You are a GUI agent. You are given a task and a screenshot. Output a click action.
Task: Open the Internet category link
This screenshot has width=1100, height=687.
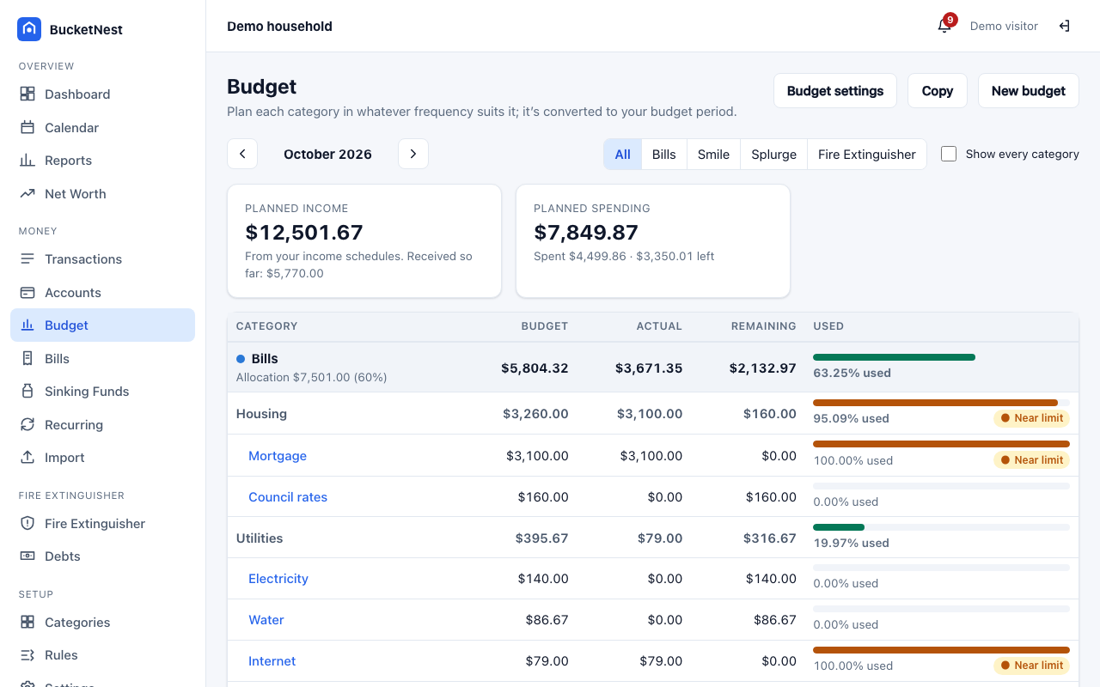pyautogui.click(x=272, y=661)
